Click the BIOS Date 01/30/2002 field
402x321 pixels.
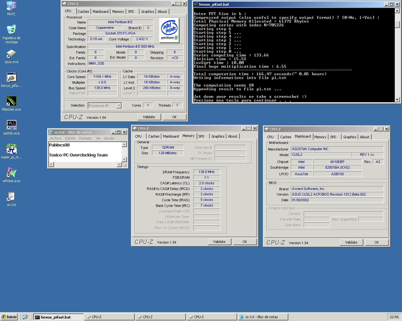coord(337,200)
